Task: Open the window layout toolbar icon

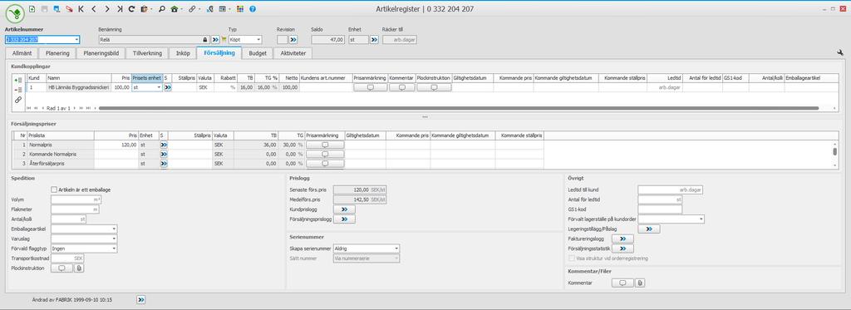Action: coord(223,9)
